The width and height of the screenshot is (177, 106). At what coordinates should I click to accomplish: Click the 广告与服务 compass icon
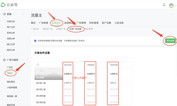point(4,60)
